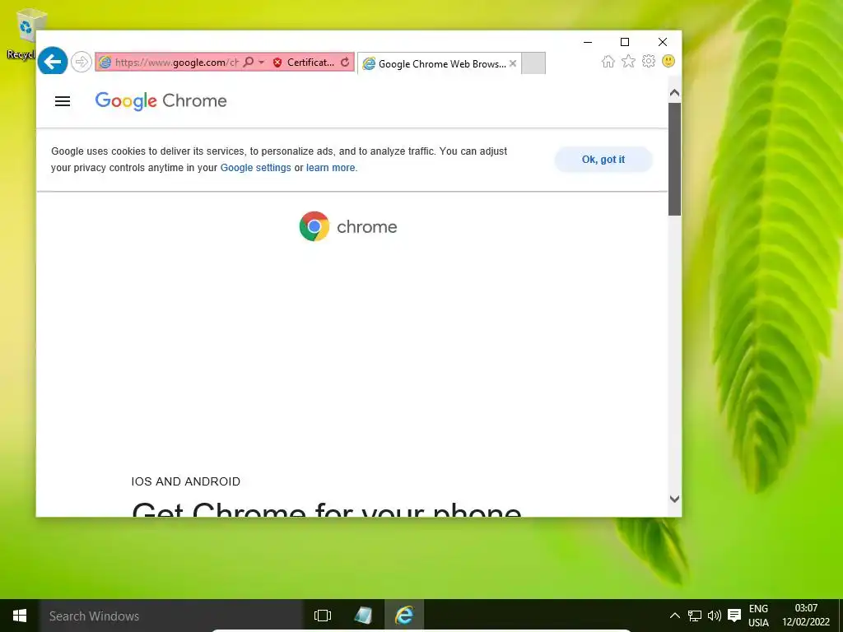
Task: Open the volume speaker tray icon
Action: pos(715,616)
